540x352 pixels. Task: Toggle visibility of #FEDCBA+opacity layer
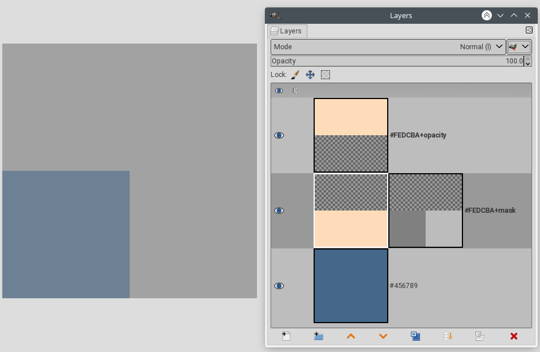click(279, 135)
